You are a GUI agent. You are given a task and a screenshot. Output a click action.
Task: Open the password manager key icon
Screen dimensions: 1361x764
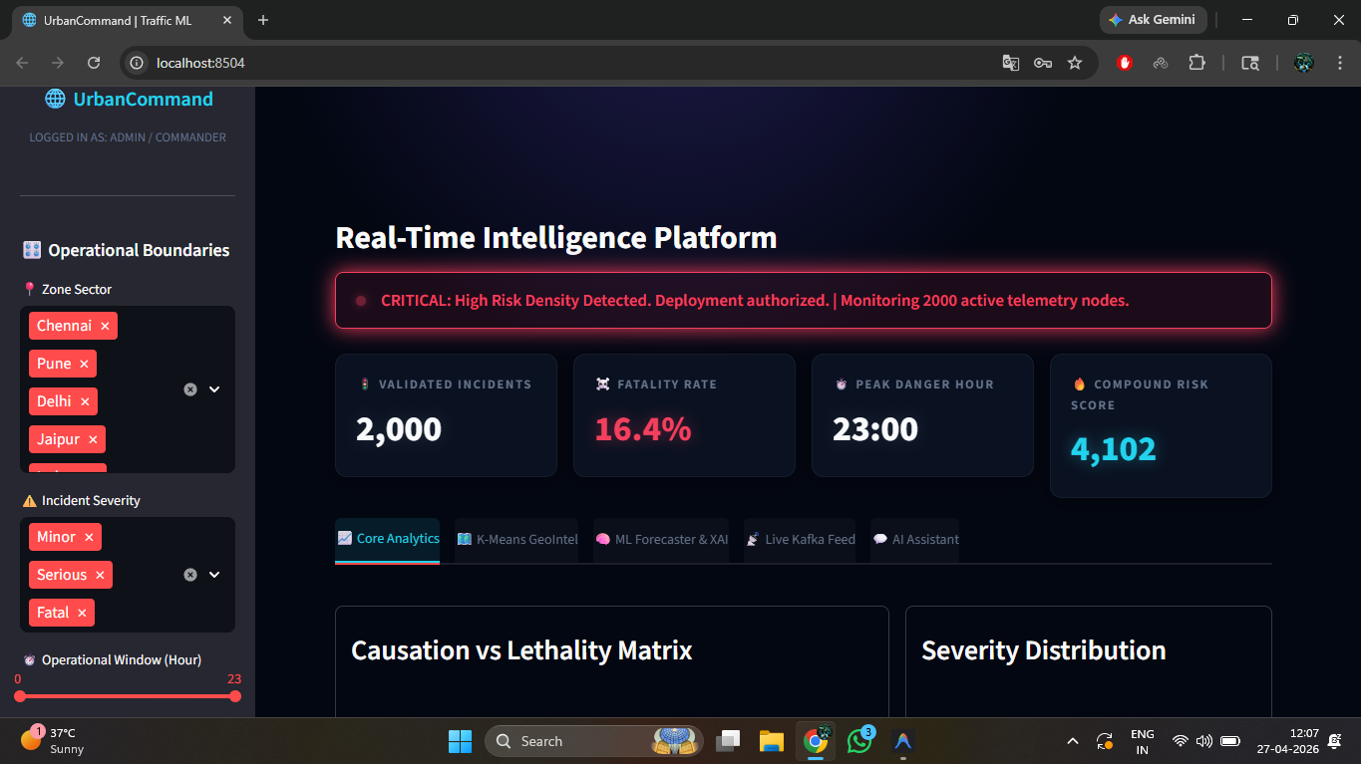click(x=1043, y=63)
